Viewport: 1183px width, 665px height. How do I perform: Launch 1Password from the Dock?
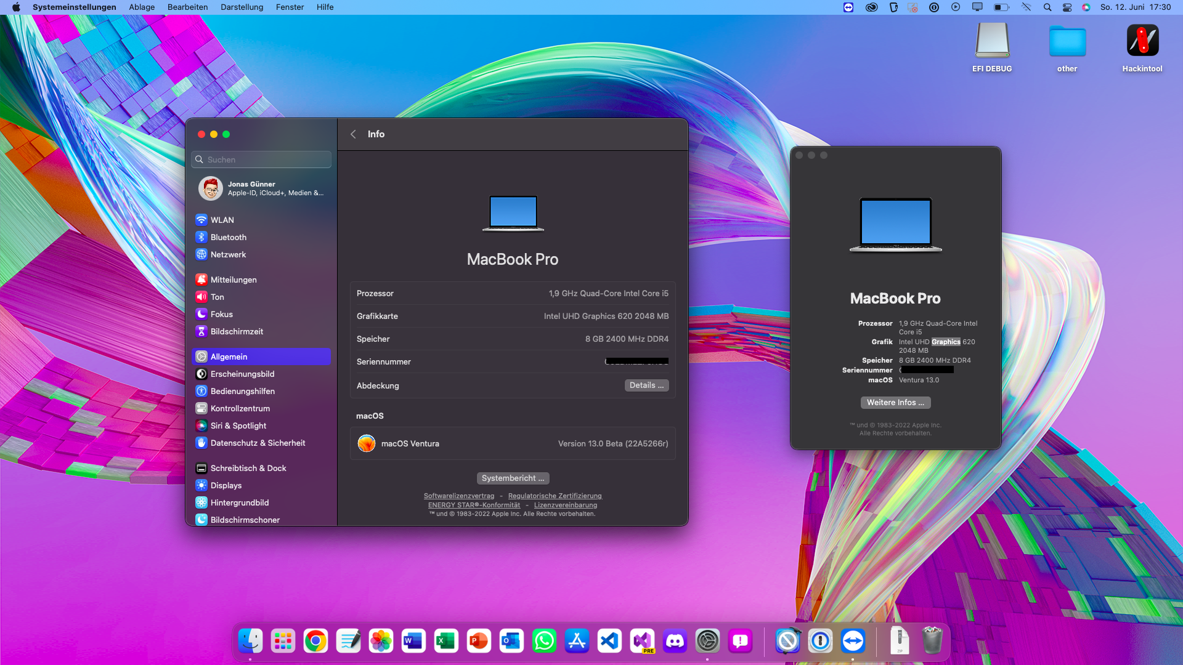(x=820, y=641)
